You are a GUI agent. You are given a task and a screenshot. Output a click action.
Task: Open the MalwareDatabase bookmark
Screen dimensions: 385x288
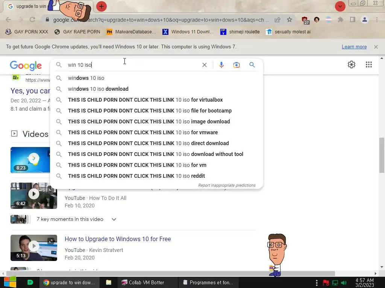pos(131,32)
